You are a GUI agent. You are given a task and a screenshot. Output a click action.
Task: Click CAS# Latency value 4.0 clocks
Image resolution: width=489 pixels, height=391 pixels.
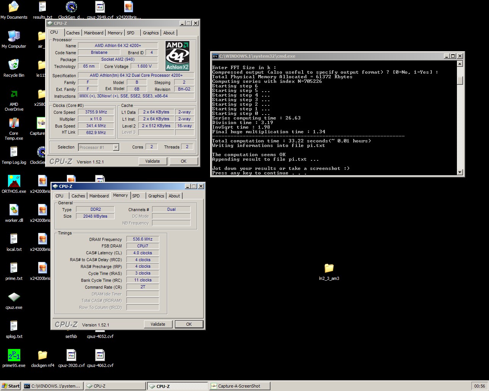pyautogui.click(x=143, y=253)
